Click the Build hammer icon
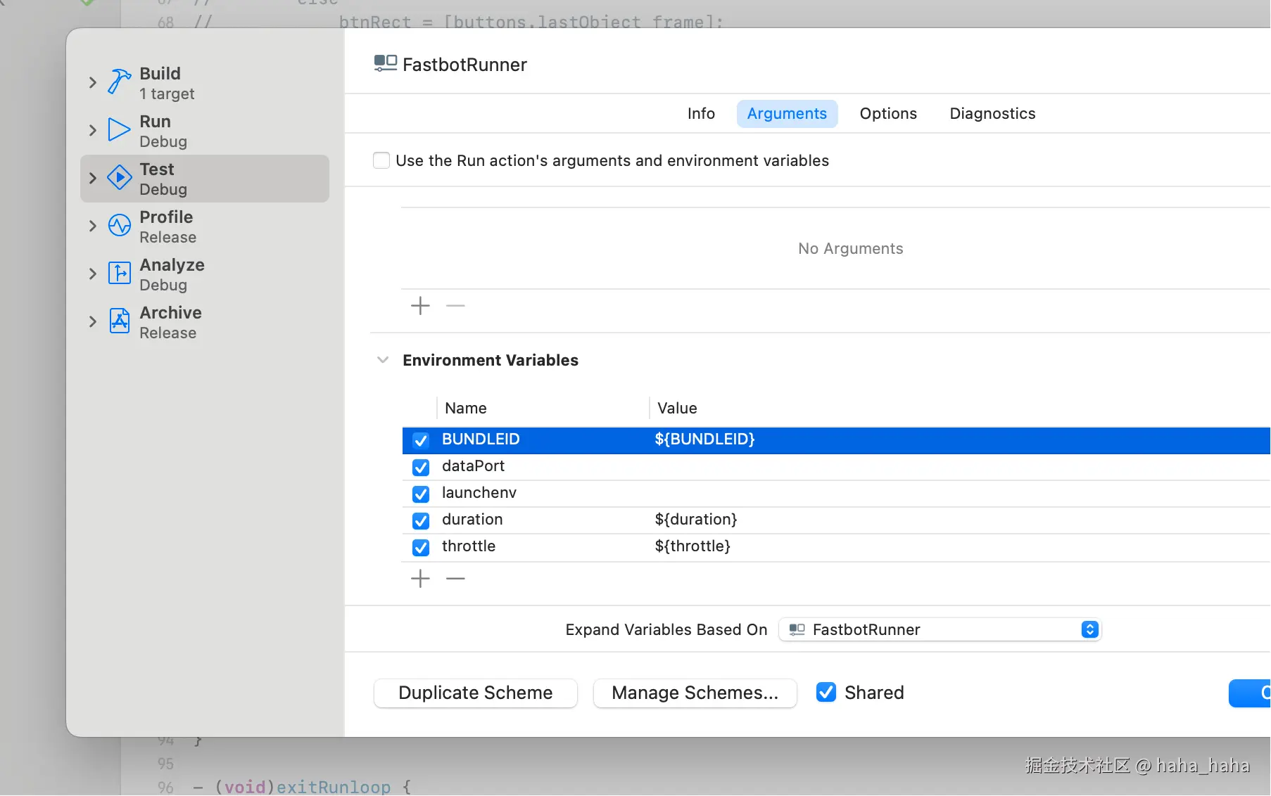Image resolution: width=1271 pixels, height=796 pixels. [119, 82]
